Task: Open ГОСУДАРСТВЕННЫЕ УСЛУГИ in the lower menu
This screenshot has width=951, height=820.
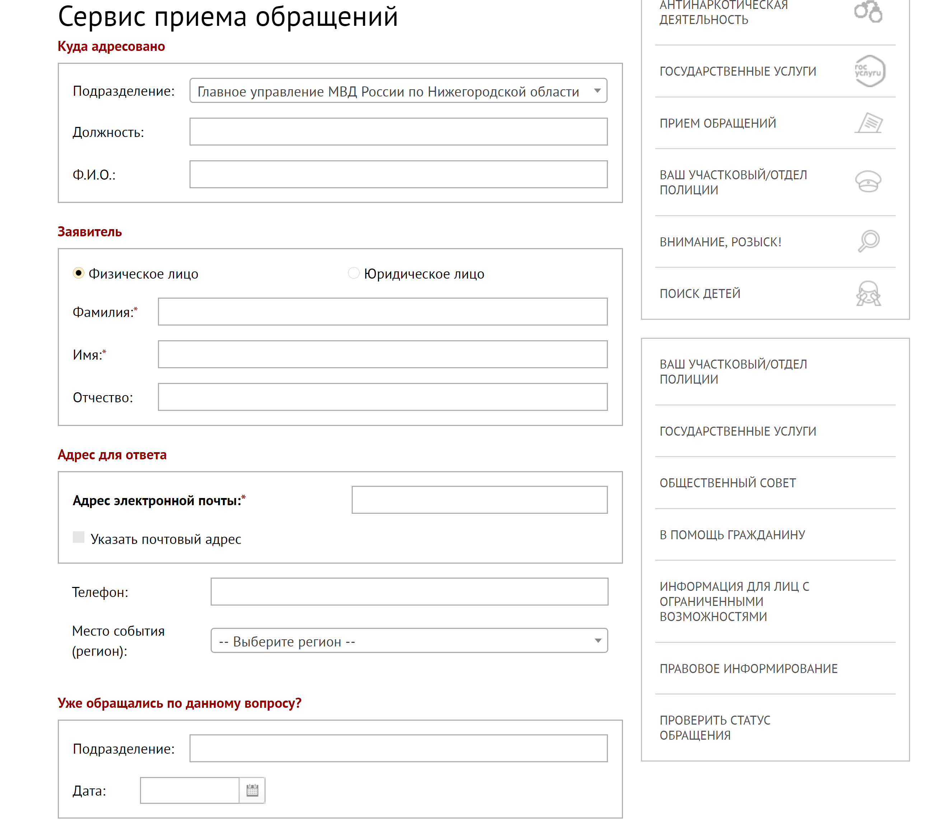Action: click(x=738, y=431)
